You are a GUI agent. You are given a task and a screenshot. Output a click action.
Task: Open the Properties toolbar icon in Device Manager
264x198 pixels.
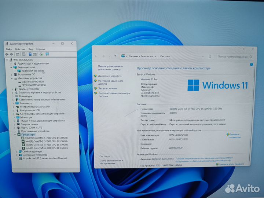click(24, 54)
